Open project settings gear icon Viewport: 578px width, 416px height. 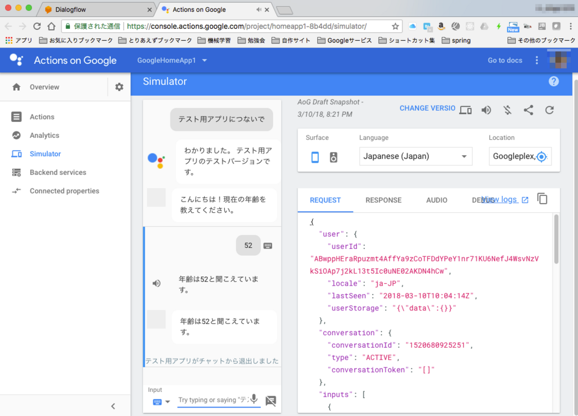tap(119, 87)
